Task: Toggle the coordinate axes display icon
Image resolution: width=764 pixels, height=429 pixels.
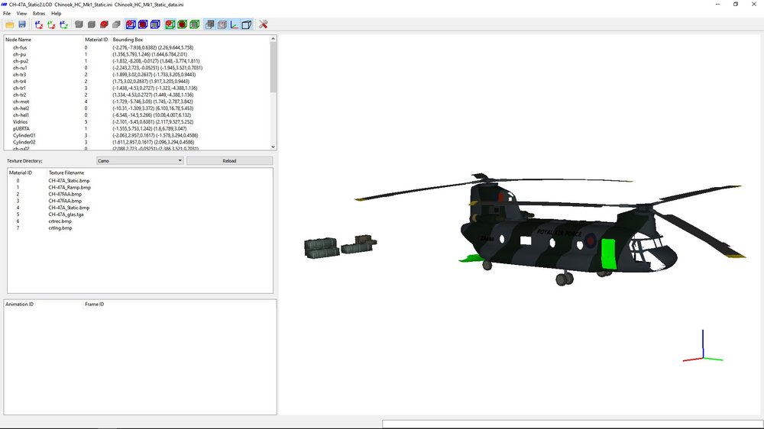Action: coord(235,24)
